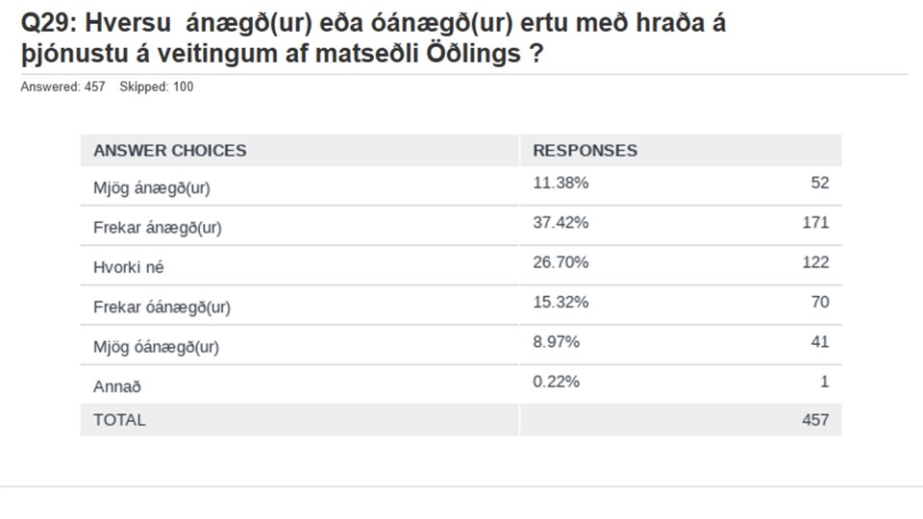Select the 0.22% percentage value
Image resolution: width=923 pixels, height=519 pixels.
click(557, 382)
